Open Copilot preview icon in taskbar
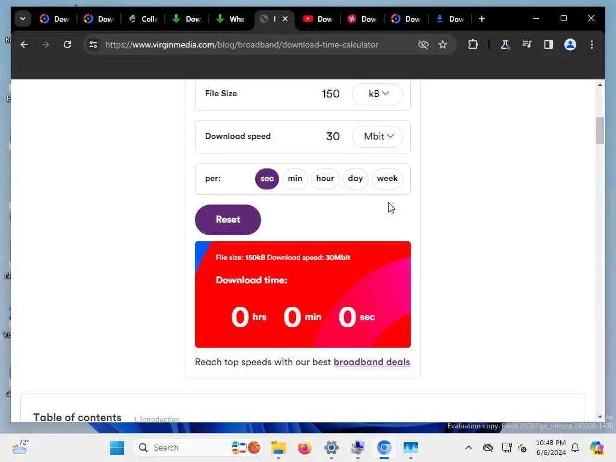Viewport: 616px width, 462px height. tap(597, 448)
